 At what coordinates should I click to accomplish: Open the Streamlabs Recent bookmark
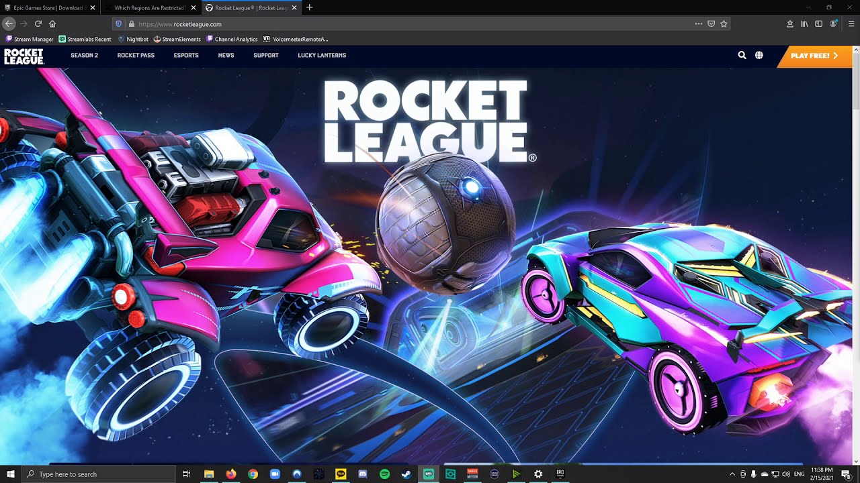coord(85,39)
